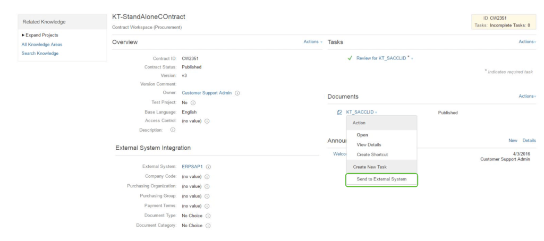Open KT_SACCLID document link
The image size is (544, 241).
click(x=360, y=113)
